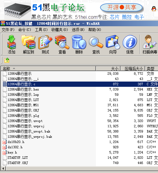Click the 添加 (Add) toolbar icon
Screen dimensions: 158x173
(x=12, y=42)
